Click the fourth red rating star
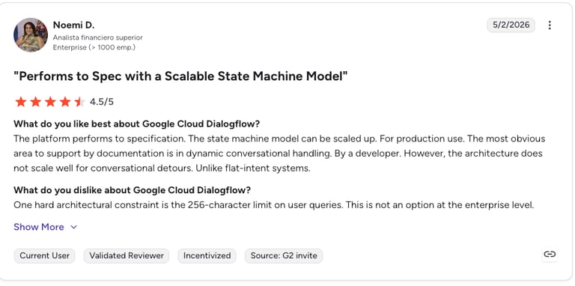 (x=65, y=102)
